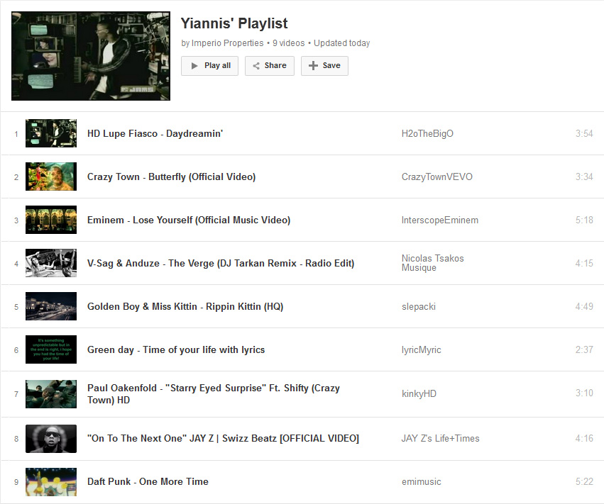This screenshot has height=504, width=604.
Task: Open the Imperio Properties channel link
Action: tap(227, 43)
